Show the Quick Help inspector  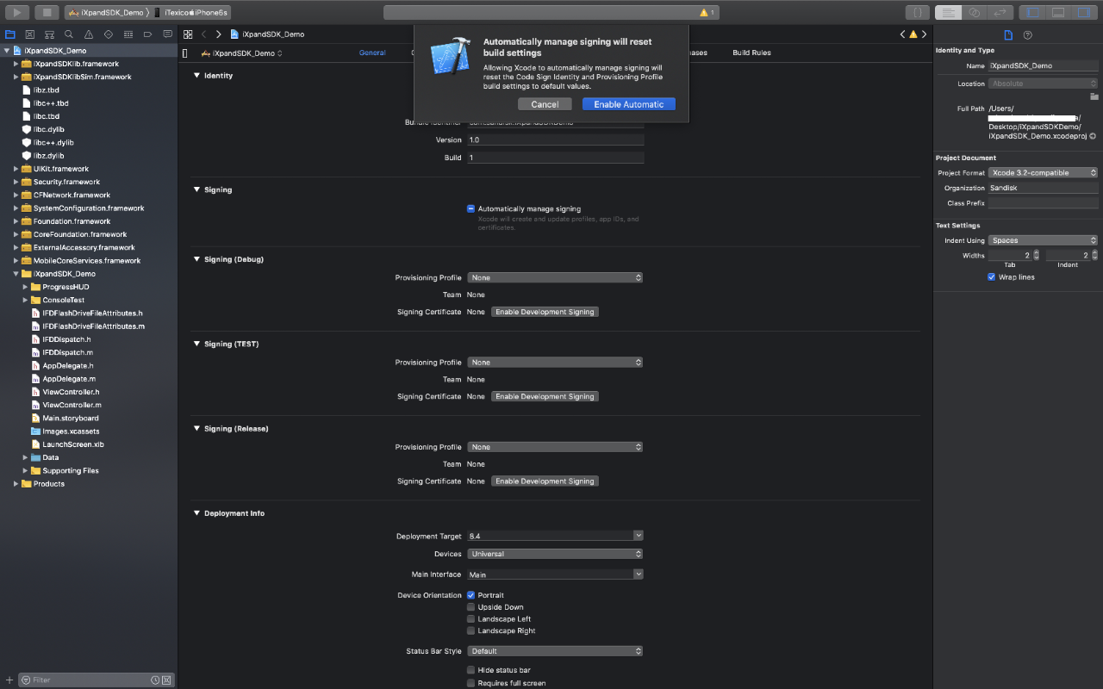1028,34
